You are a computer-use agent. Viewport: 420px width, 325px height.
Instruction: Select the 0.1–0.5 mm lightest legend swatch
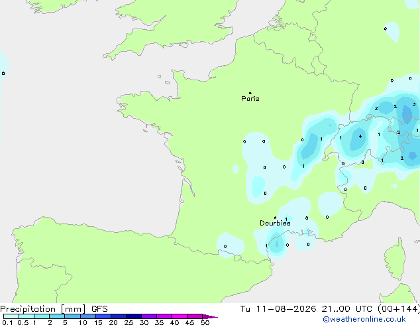tap(11, 316)
